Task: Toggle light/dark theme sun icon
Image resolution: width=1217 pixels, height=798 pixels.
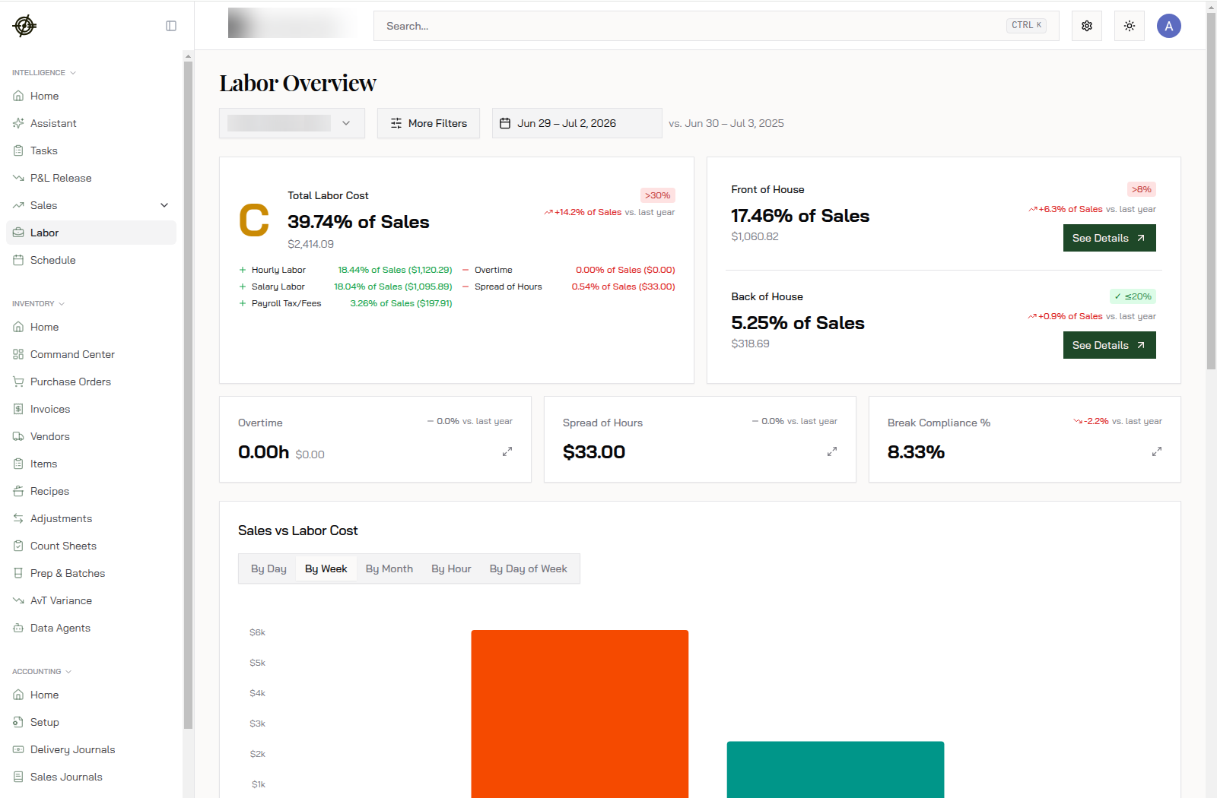Action: 1130,26
